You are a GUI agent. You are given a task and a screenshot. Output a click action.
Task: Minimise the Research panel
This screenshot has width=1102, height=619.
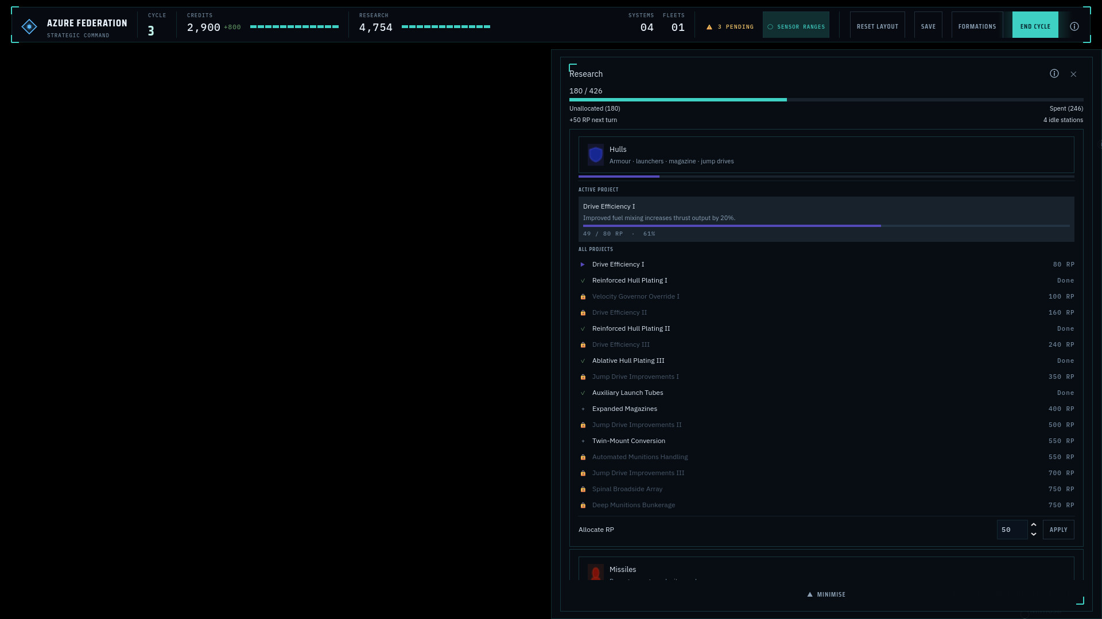click(x=826, y=594)
